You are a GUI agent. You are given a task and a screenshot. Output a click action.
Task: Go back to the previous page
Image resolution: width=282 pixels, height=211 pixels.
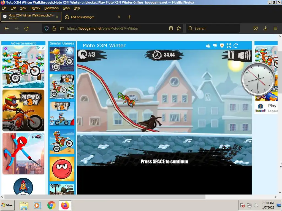[x=7, y=28]
